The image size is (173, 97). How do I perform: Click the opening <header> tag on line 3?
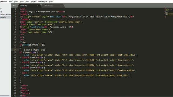24,14
